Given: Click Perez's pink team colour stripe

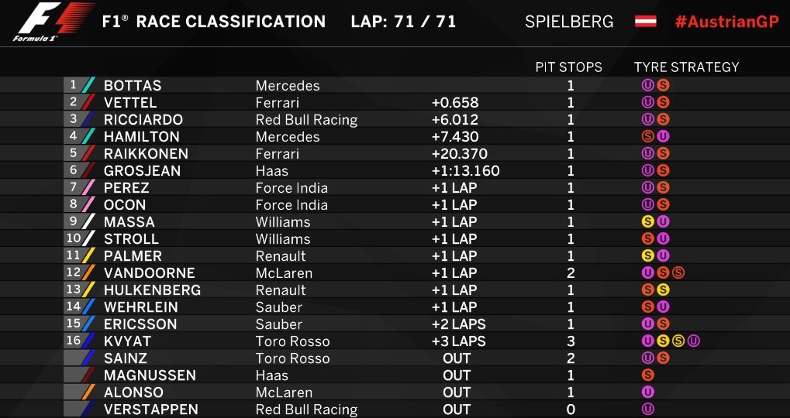Looking at the screenshot, I should tap(88, 188).
